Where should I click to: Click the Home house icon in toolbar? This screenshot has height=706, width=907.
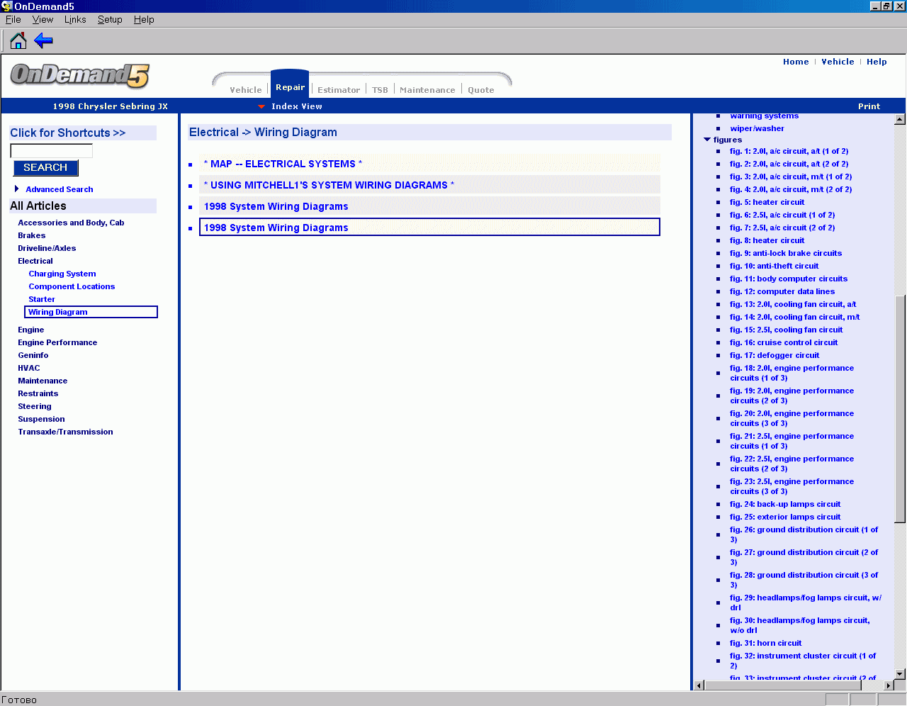[18, 40]
